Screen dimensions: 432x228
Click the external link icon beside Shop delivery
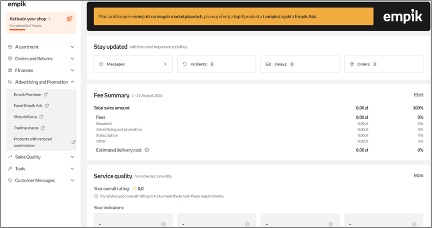[x=41, y=117]
